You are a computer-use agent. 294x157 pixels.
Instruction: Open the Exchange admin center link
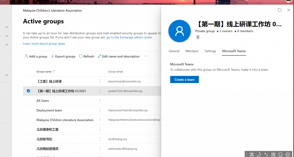point(129,37)
